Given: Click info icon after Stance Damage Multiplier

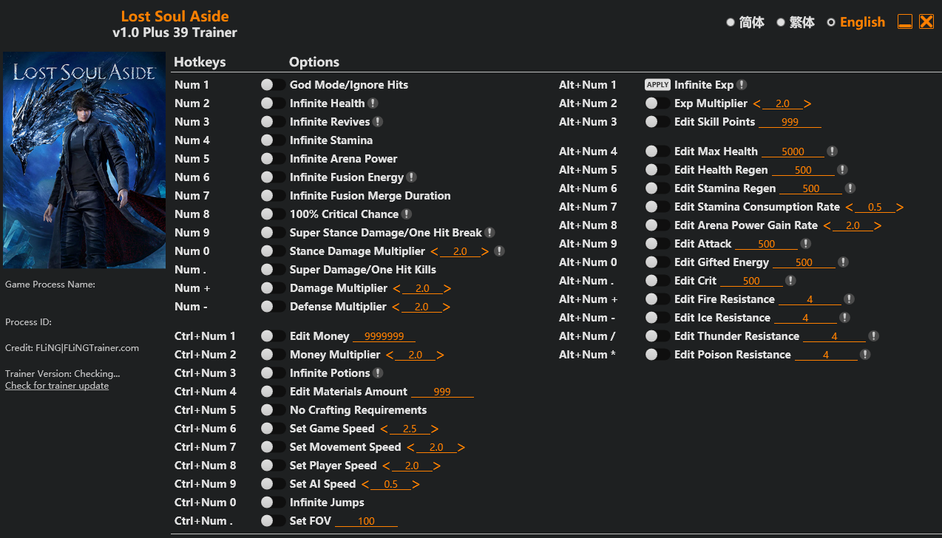Looking at the screenshot, I should pos(499,251).
